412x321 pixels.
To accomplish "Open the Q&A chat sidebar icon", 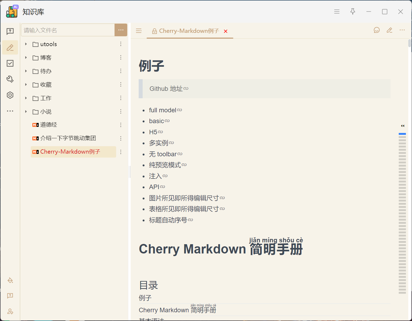I will pyautogui.click(x=10, y=32).
